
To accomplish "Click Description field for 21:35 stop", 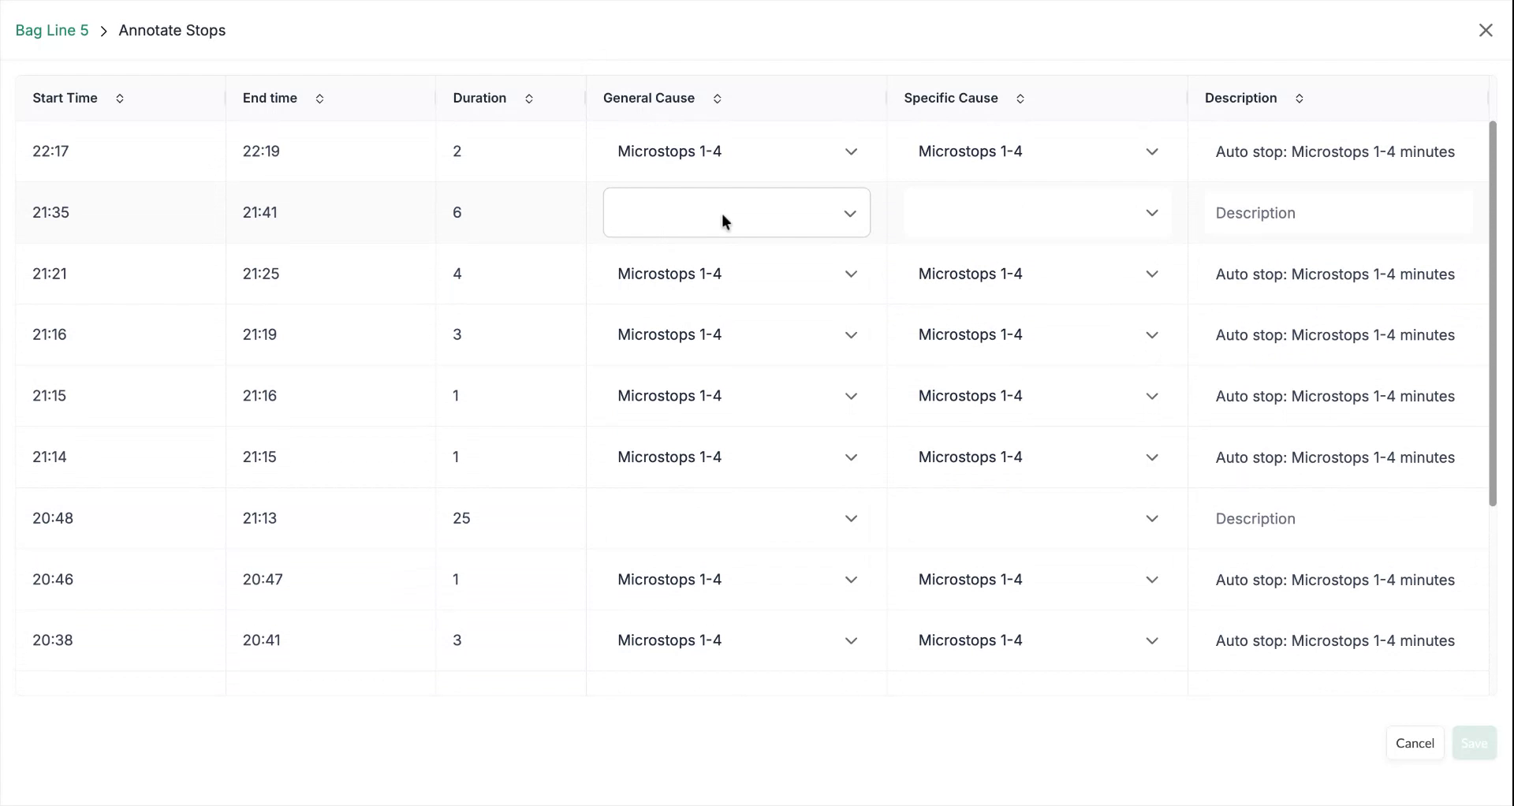I will point(1337,213).
